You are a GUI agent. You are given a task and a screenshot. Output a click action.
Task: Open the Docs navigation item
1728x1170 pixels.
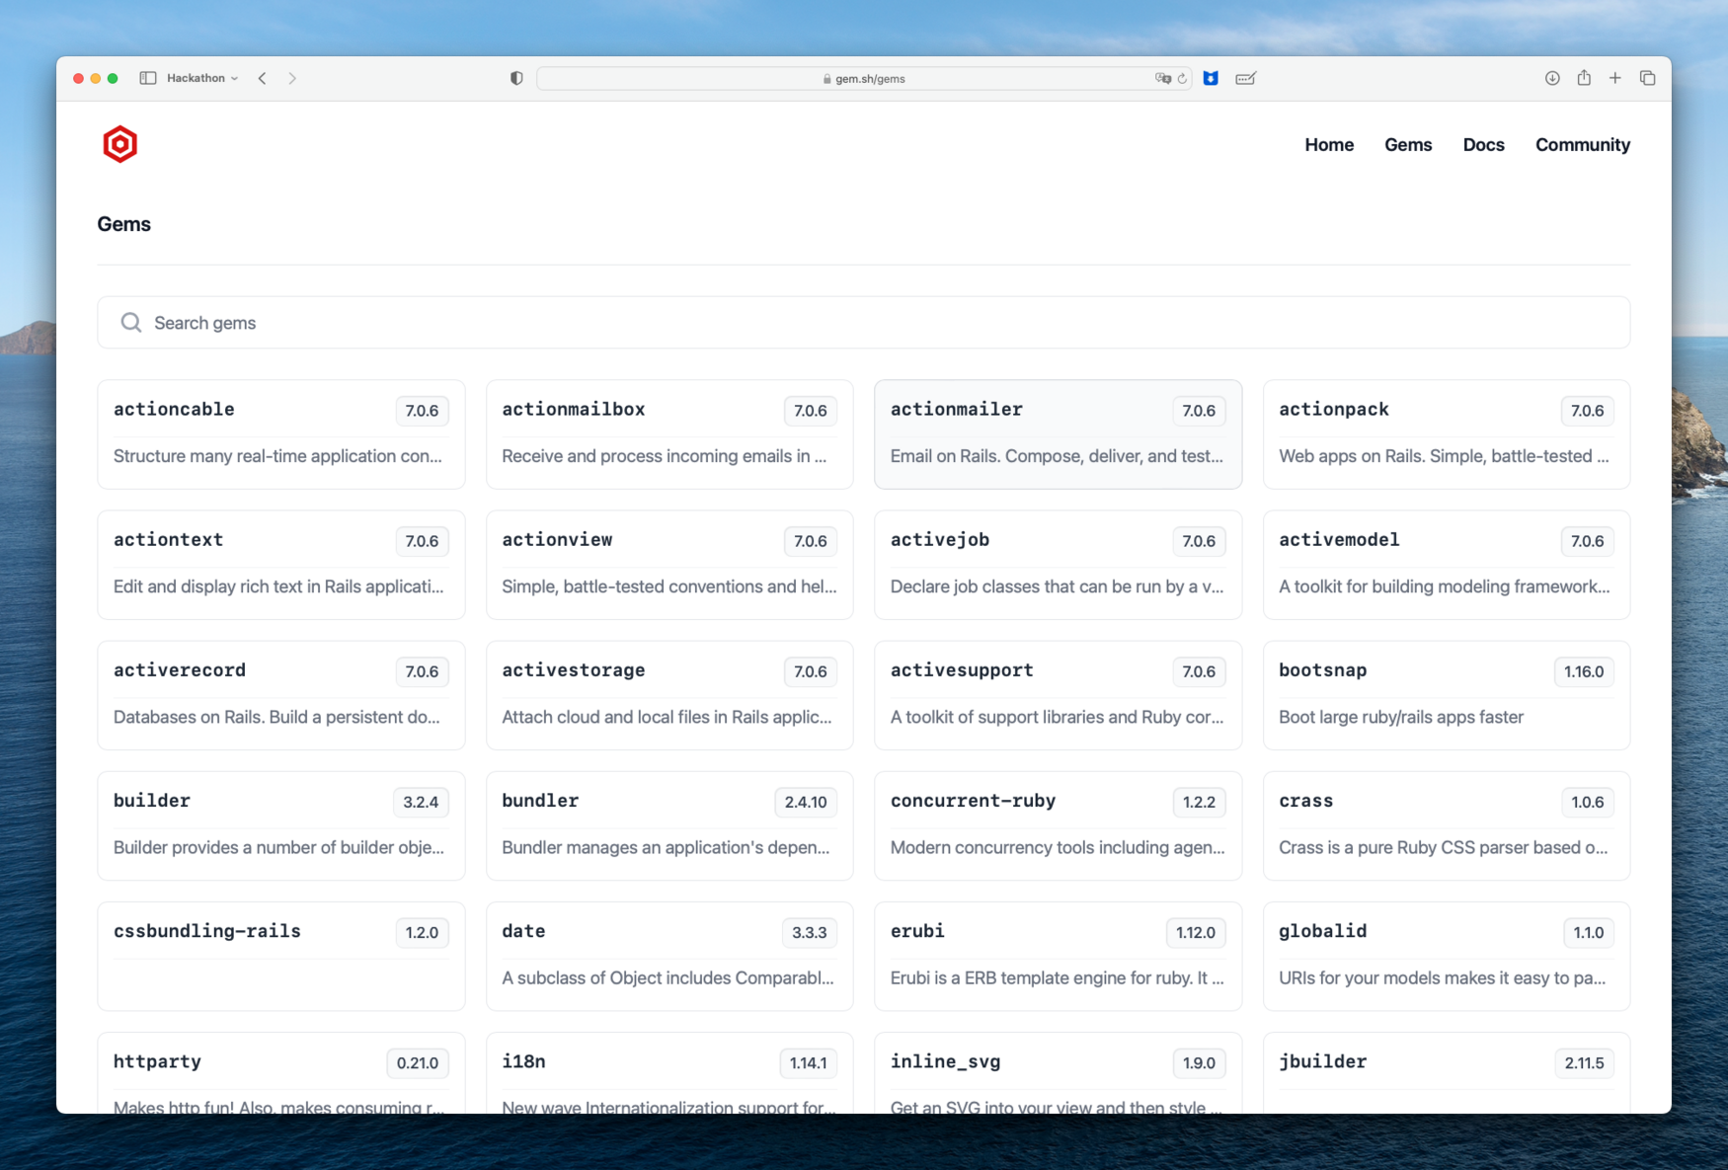coord(1483,145)
